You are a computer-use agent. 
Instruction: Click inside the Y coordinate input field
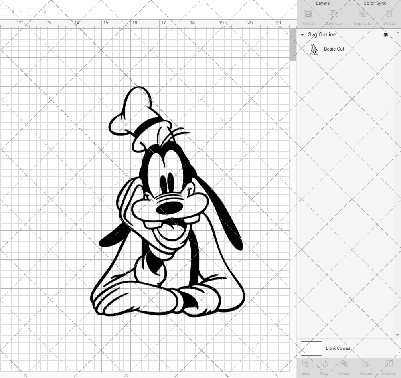point(34,12)
